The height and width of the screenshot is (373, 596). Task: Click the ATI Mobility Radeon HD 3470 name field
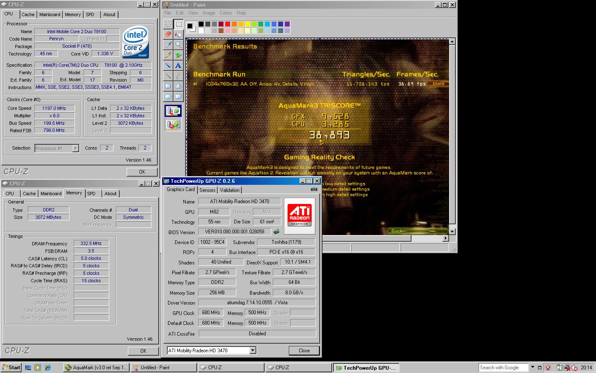click(240, 201)
